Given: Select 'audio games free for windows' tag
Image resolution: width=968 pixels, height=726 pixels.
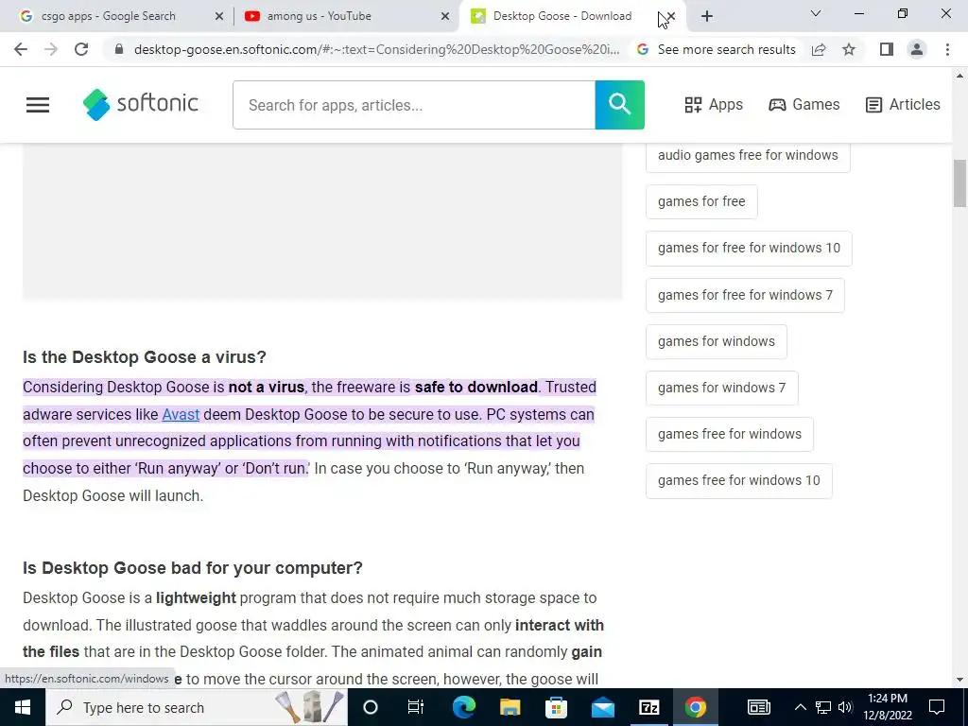Looking at the screenshot, I should pyautogui.click(x=748, y=155).
